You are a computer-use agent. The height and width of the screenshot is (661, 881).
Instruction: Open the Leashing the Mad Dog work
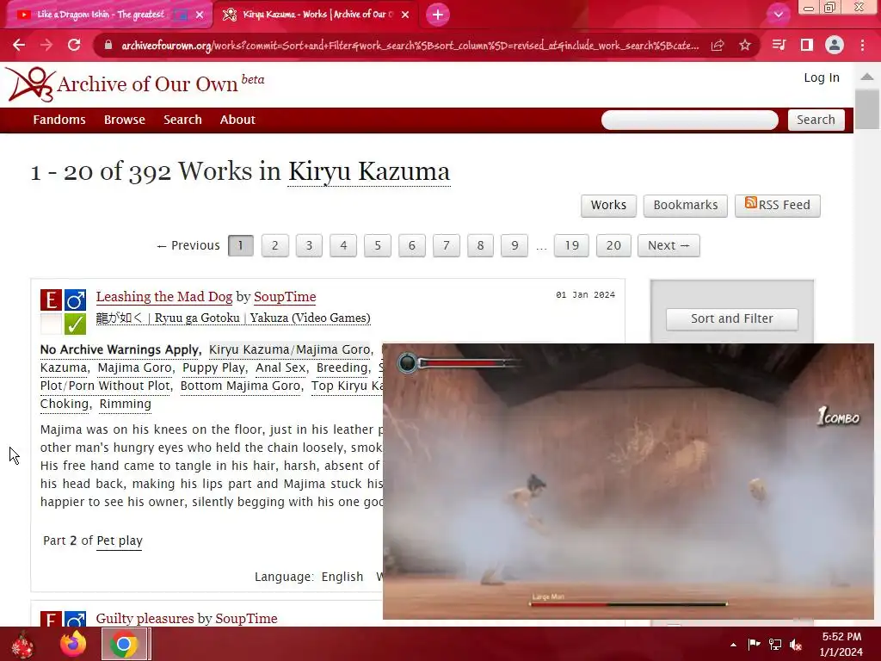(x=164, y=297)
